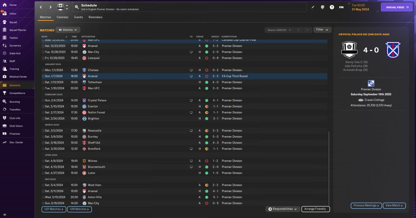Toggle the reminder circle for Sat, 12/23/2023 Arsenal

[x=43, y=46]
